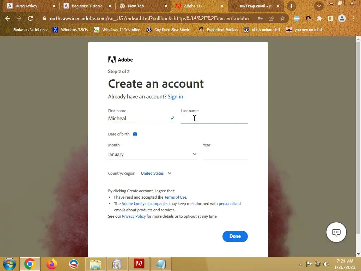Open the Espectral McGee bookmark
Viewport: 361px width, 271px height.
click(x=218, y=30)
